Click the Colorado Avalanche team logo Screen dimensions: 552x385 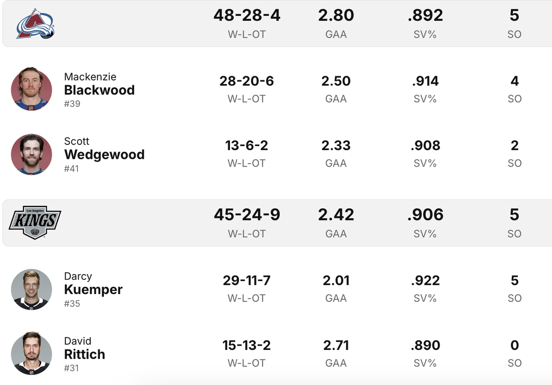click(x=35, y=24)
